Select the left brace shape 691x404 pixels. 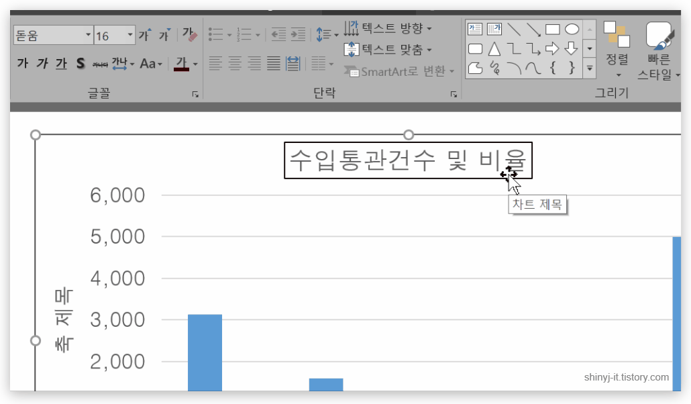click(553, 68)
